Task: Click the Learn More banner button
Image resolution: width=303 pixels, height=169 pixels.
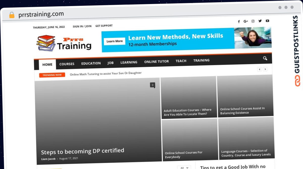Action: (115, 41)
